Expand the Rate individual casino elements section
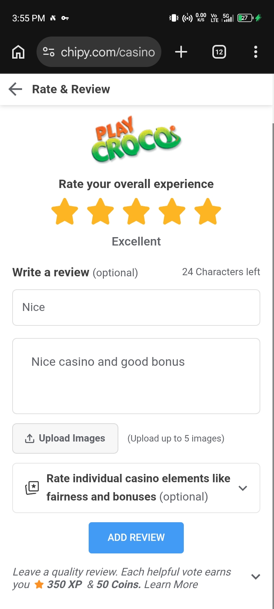The image size is (274, 609). pos(136,488)
